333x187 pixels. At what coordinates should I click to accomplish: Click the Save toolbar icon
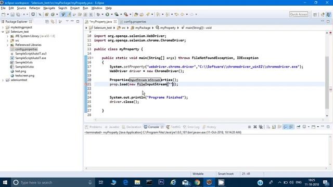[x=12, y=15]
